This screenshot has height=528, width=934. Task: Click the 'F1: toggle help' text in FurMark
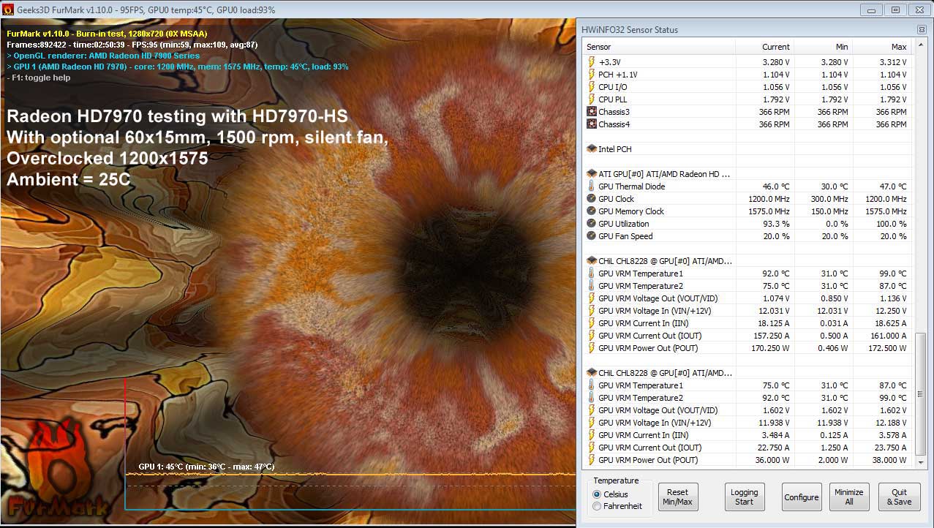point(39,78)
